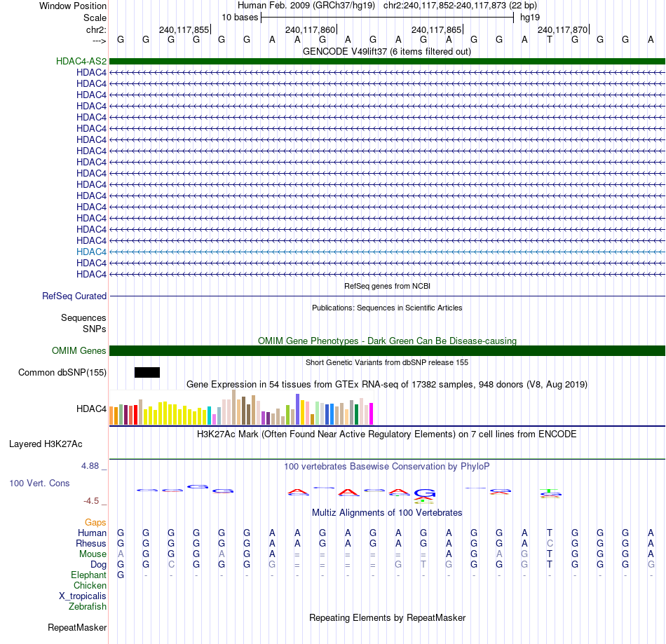Click the -4.5 PhyloP lower scale value
The image size is (666, 644).
click(91, 500)
